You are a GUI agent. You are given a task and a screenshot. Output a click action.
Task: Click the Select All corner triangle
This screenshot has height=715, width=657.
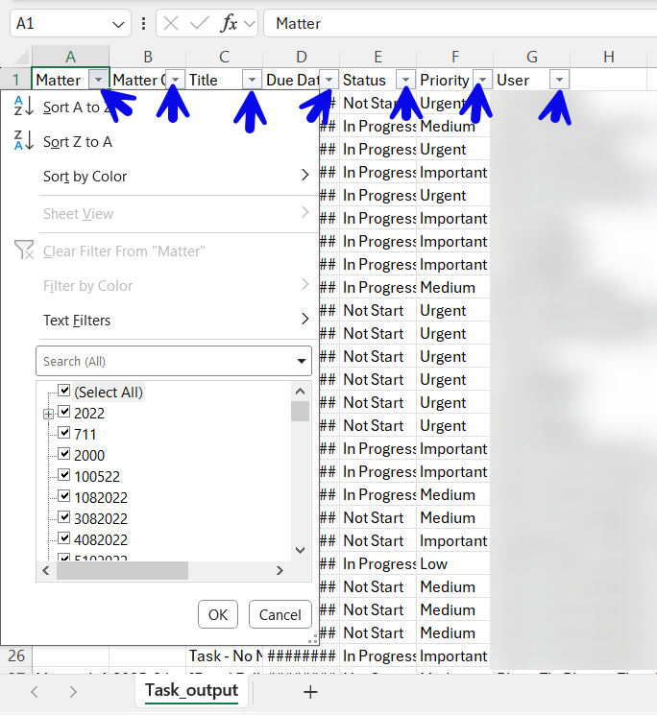20,57
